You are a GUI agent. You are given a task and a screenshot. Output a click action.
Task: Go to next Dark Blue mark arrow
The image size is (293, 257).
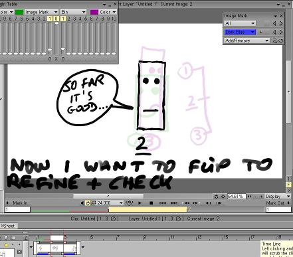click(x=281, y=32)
